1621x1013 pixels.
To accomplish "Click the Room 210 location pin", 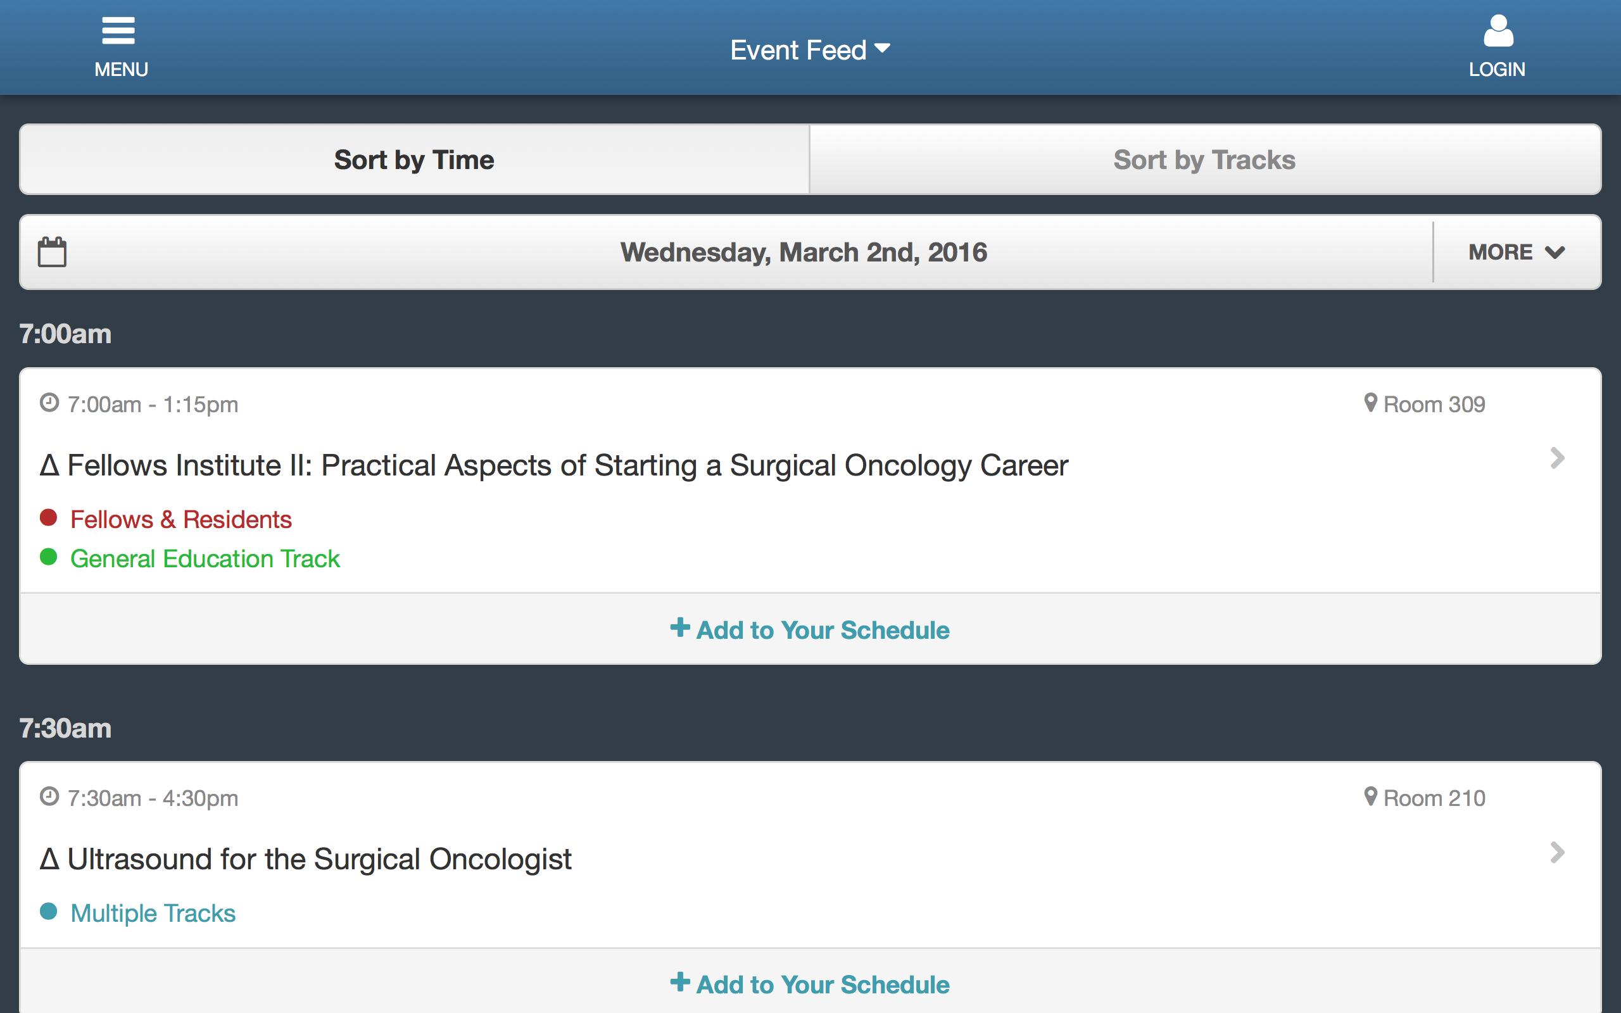I will pyautogui.click(x=1370, y=796).
